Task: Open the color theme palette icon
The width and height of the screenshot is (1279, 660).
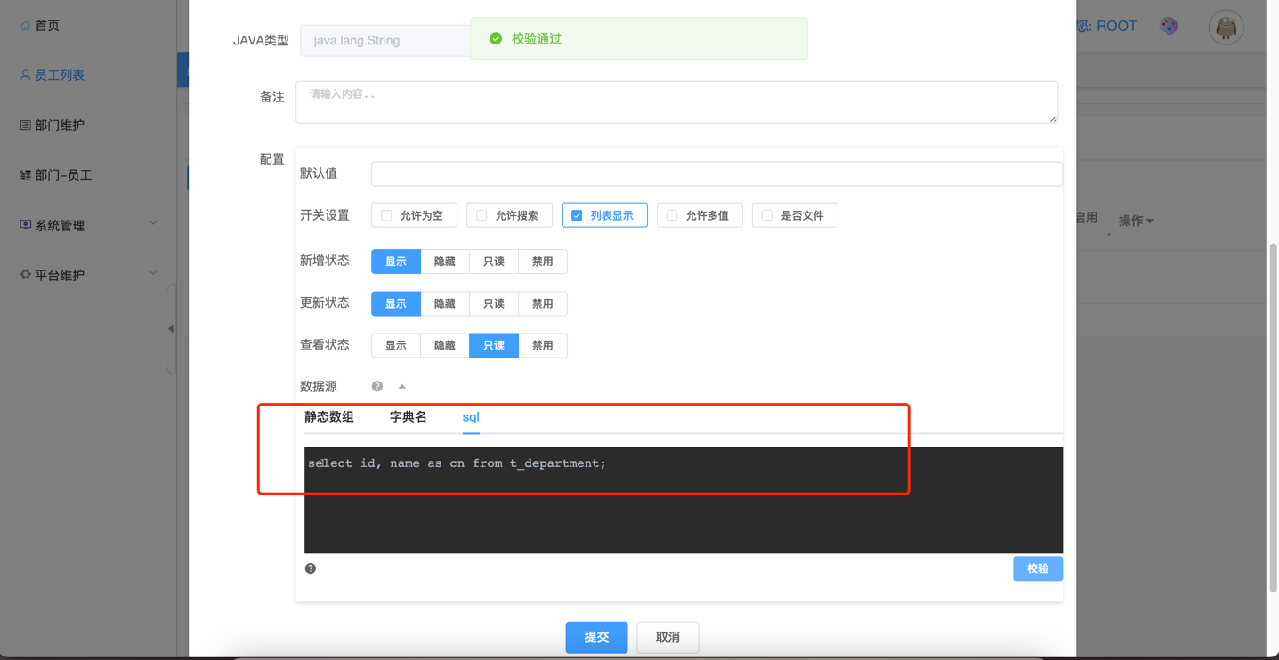Action: point(1169,26)
